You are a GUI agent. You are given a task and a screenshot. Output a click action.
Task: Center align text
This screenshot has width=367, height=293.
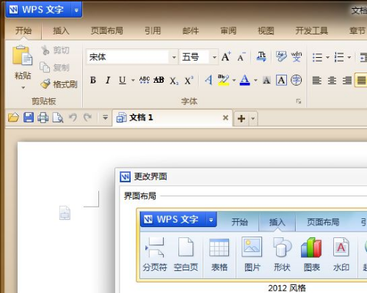pos(332,80)
